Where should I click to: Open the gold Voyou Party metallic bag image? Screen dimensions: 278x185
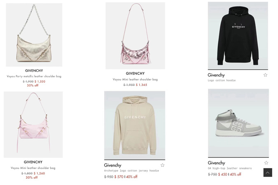click(x=34, y=35)
